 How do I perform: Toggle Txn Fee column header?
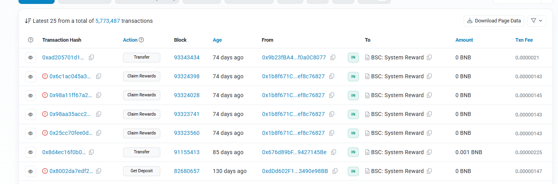[524, 40]
